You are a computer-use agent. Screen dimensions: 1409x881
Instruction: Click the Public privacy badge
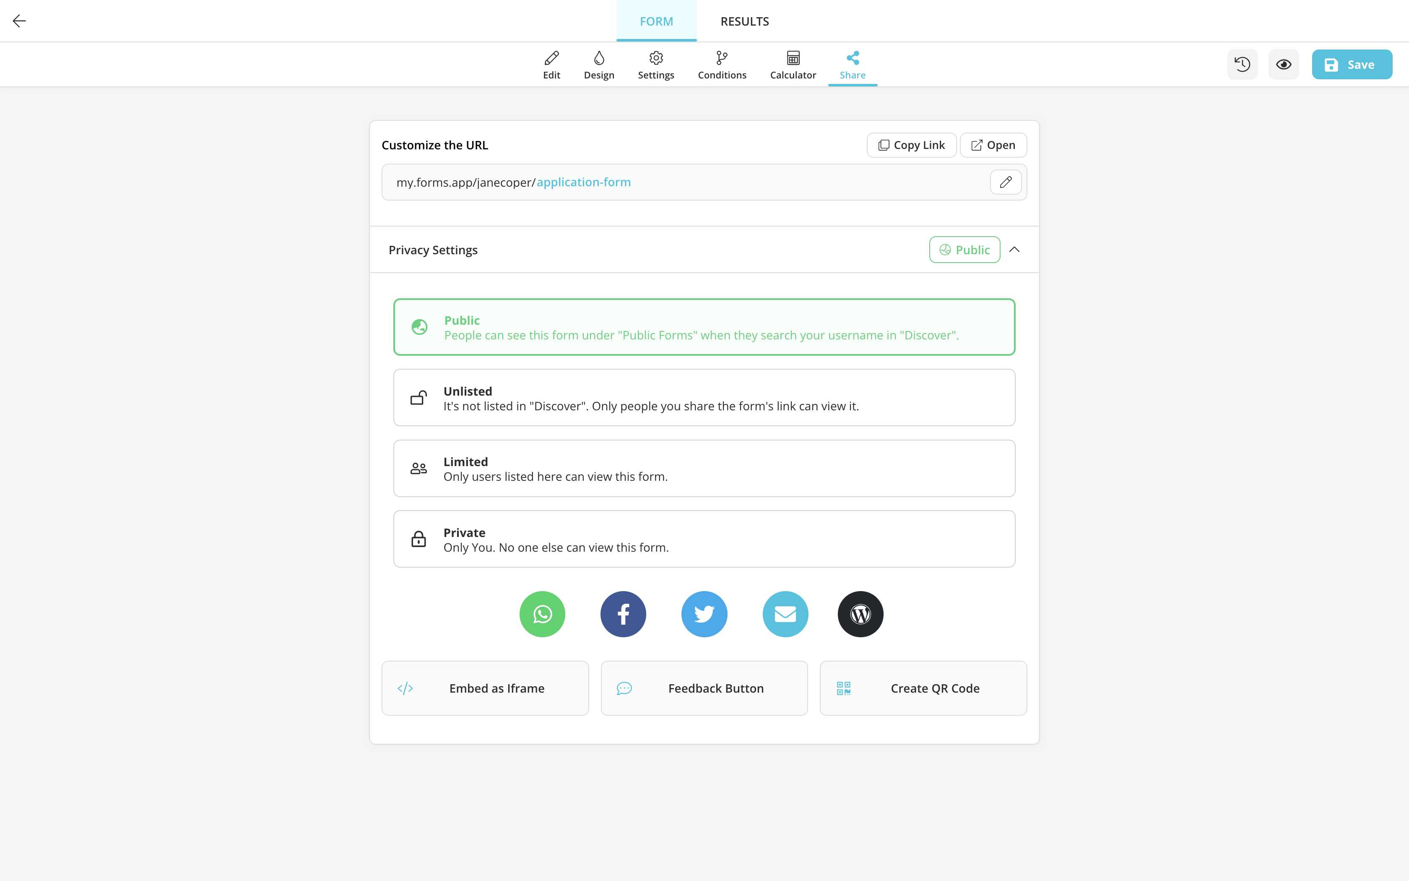965,249
